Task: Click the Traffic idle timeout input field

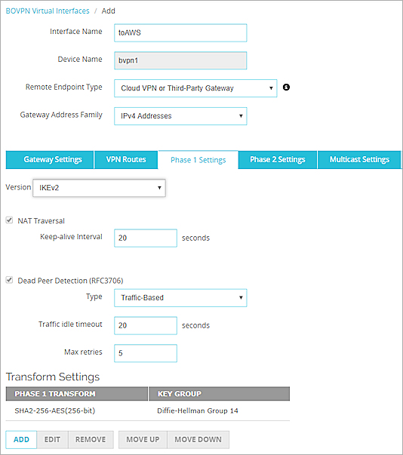Action: (146, 325)
